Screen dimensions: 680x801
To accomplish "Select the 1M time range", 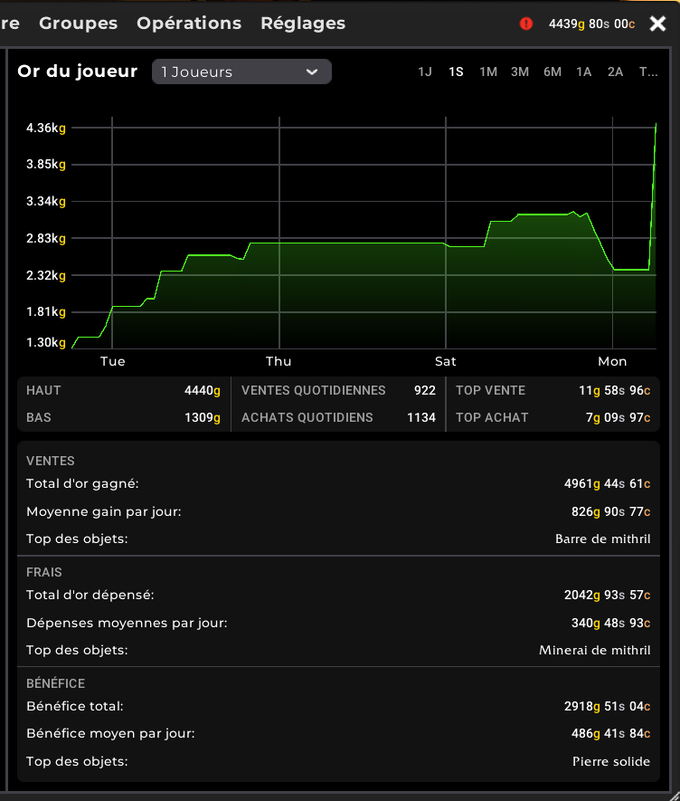I will (x=488, y=72).
